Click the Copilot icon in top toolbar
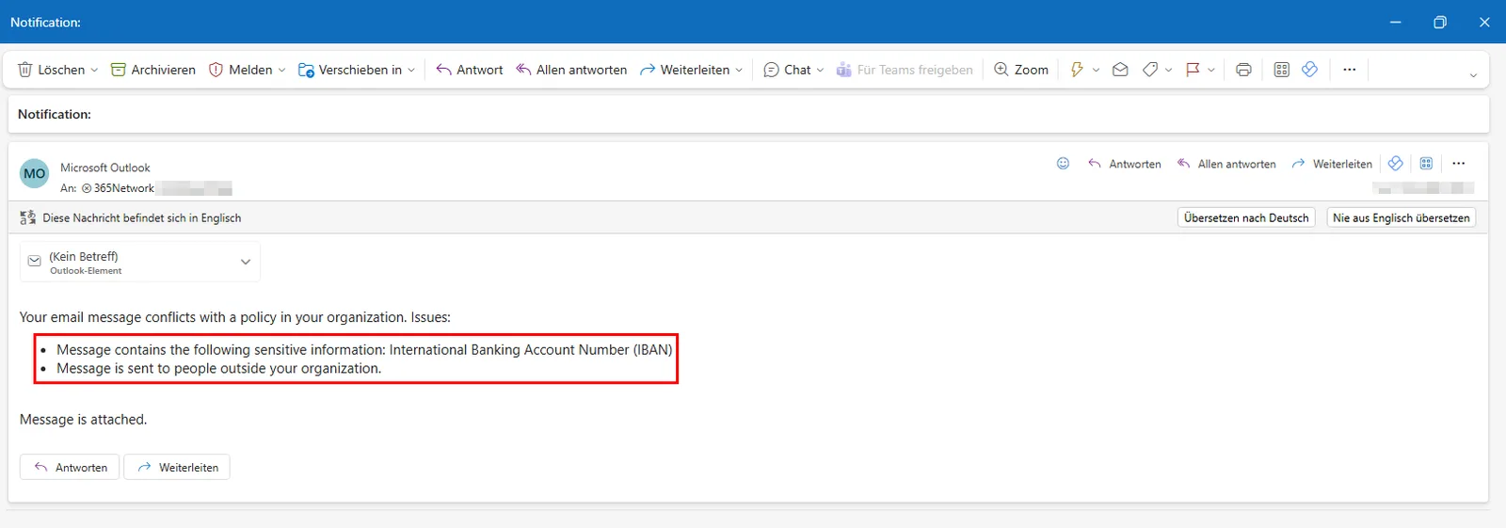Screen dimensions: 1506x528 point(1309,70)
